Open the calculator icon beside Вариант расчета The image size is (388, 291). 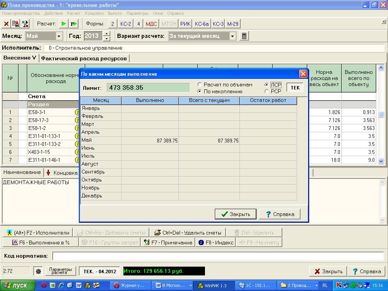click(x=244, y=36)
